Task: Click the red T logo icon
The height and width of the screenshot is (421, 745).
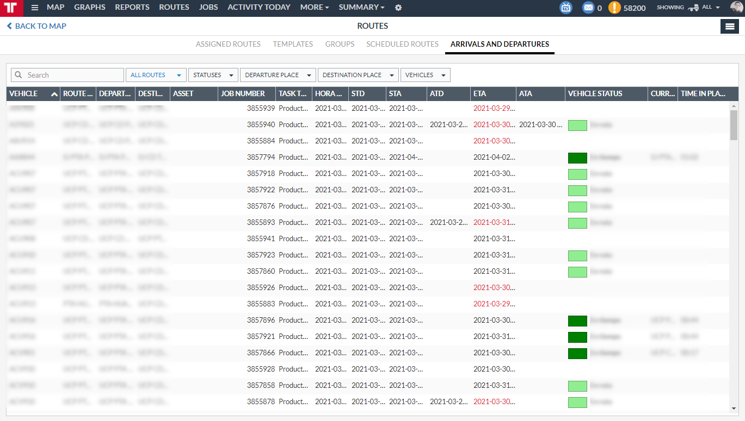Action: pos(12,8)
